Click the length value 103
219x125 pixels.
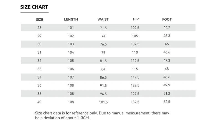click(x=71, y=44)
